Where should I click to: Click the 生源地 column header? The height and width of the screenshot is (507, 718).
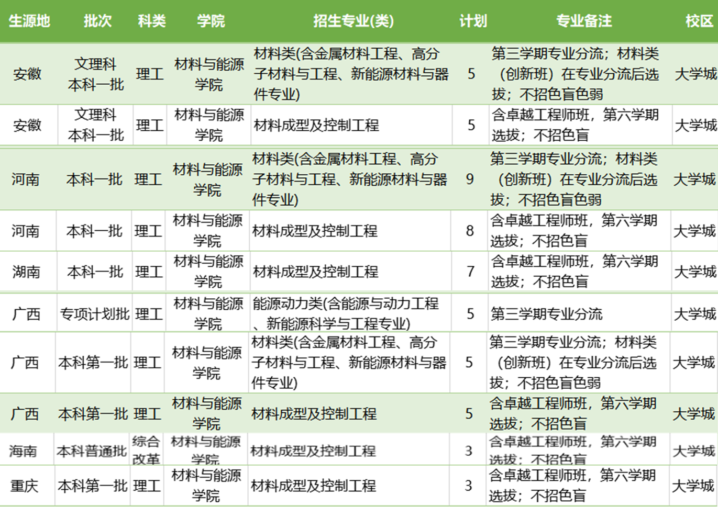click(x=29, y=21)
